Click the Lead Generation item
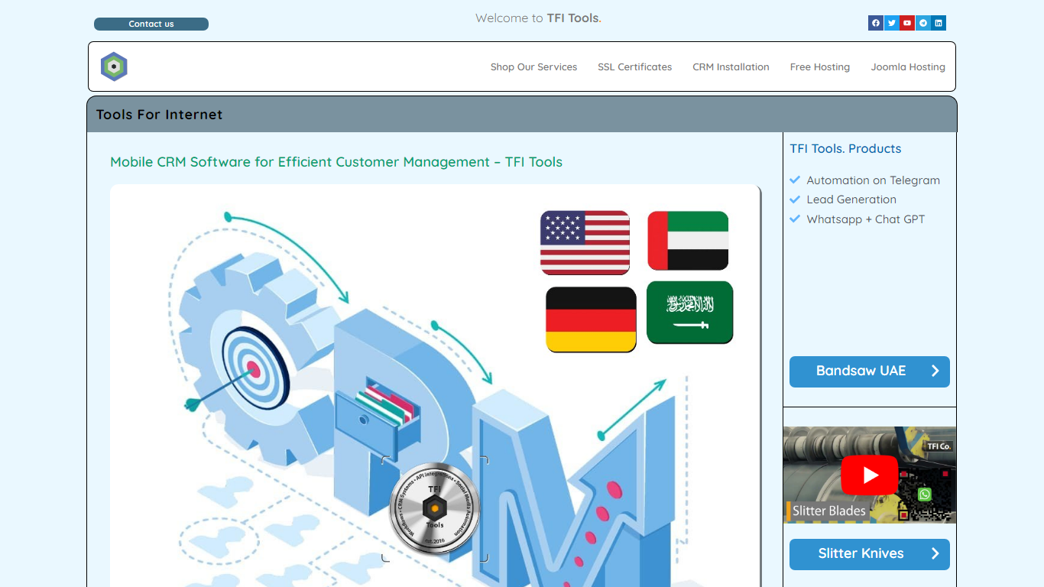 (x=851, y=199)
